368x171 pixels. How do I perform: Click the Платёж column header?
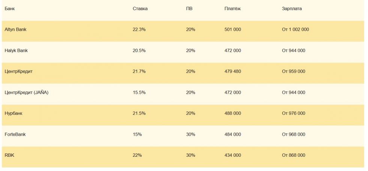tap(233, 9)
